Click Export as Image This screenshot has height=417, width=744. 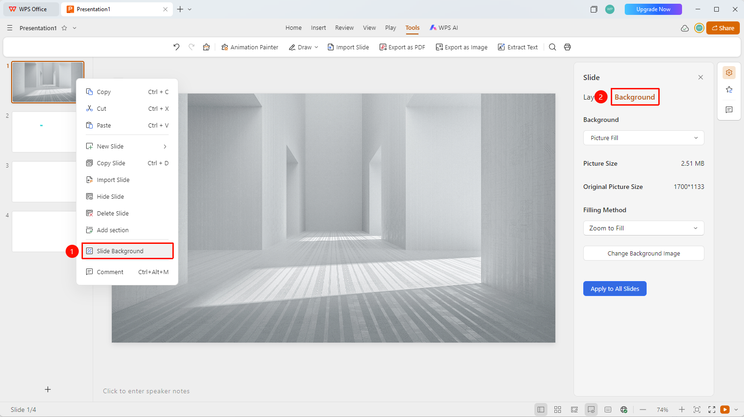462,47
